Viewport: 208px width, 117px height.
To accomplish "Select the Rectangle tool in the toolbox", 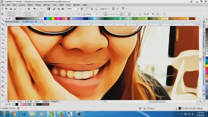I will tap(3, 48).
